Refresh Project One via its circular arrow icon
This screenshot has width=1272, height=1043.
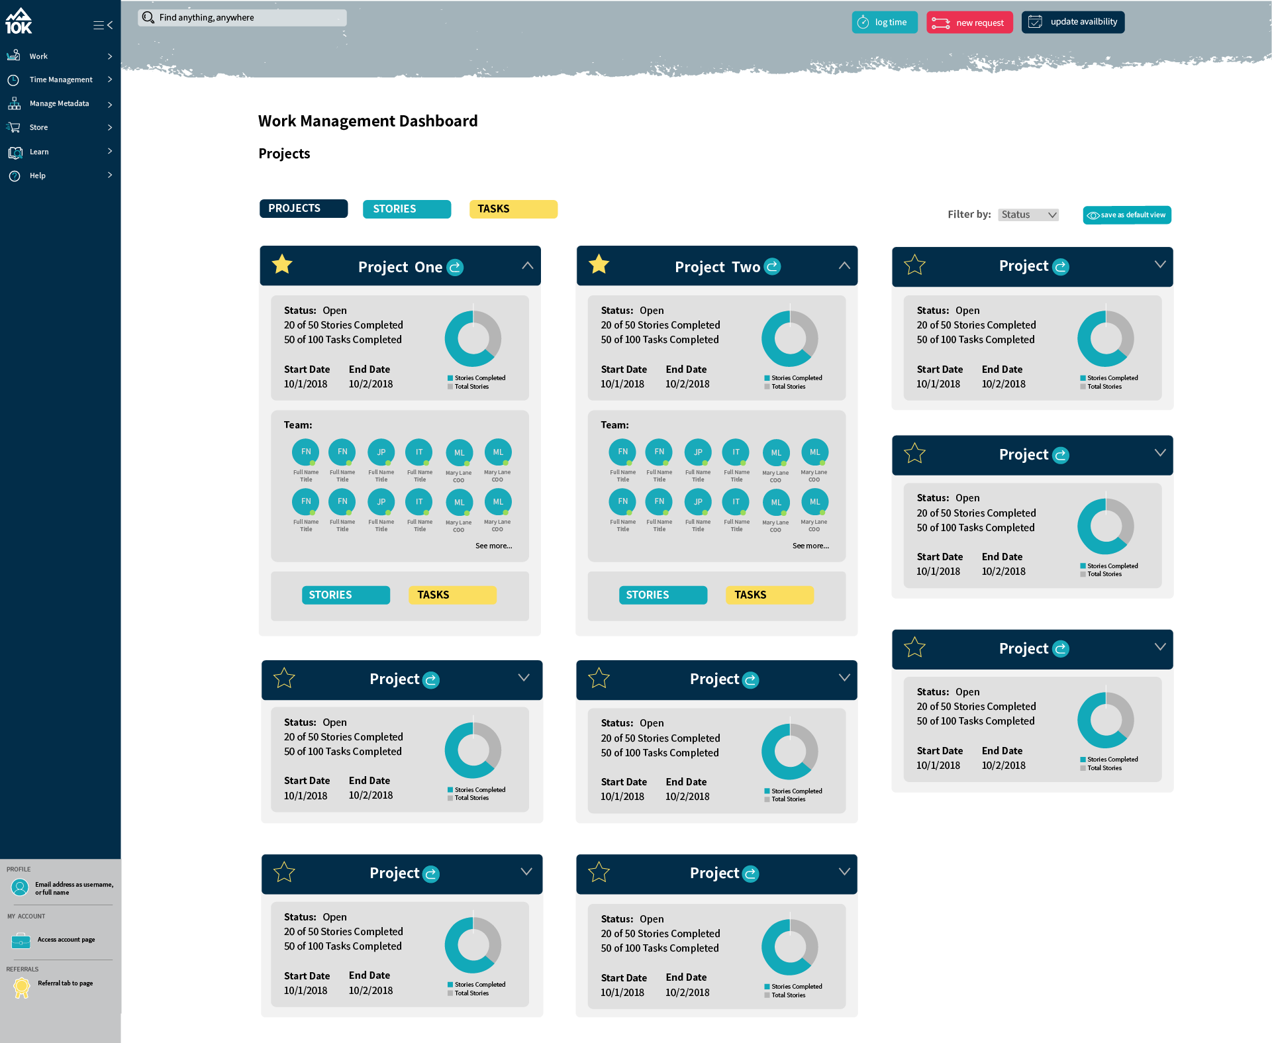(456, 267)
